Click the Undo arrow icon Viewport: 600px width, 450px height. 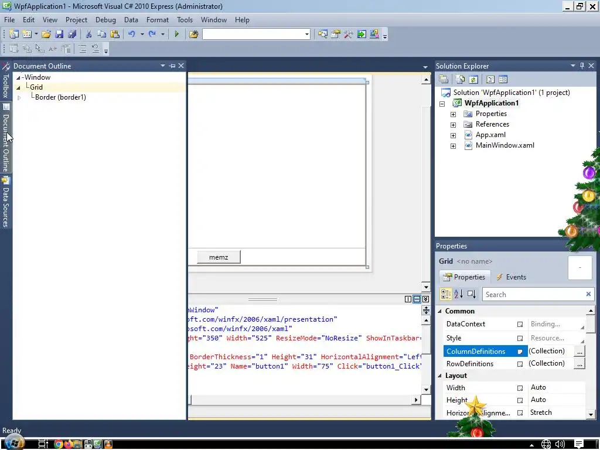coord(132,35)
